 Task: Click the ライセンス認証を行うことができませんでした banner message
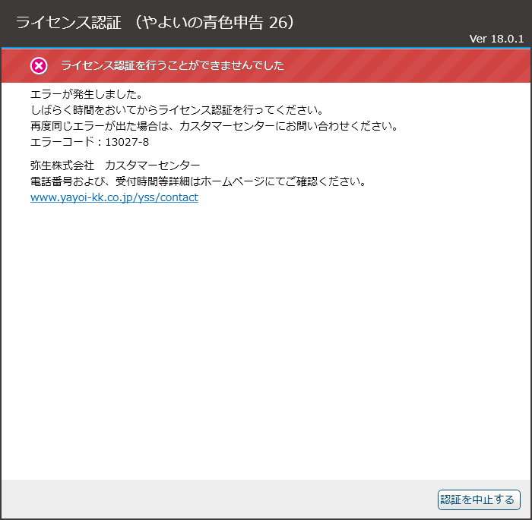(x=173, y=65)
